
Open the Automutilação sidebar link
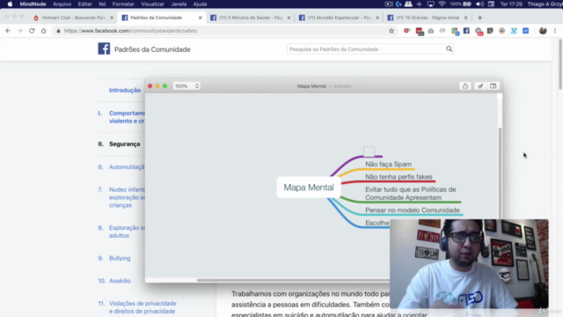[x=127, y=166]
